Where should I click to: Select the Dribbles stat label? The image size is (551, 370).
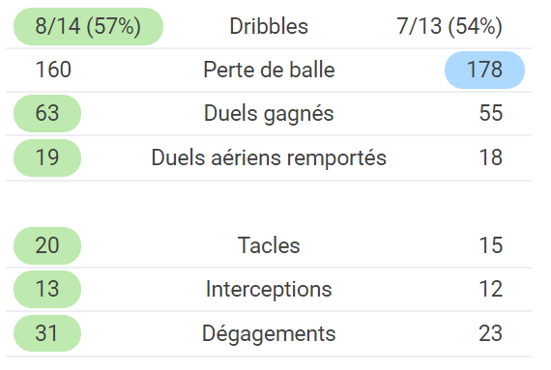pos(269,27)
